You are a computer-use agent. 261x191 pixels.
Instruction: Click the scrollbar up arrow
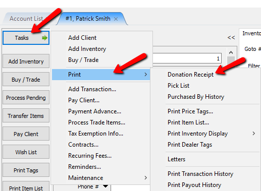231,52
